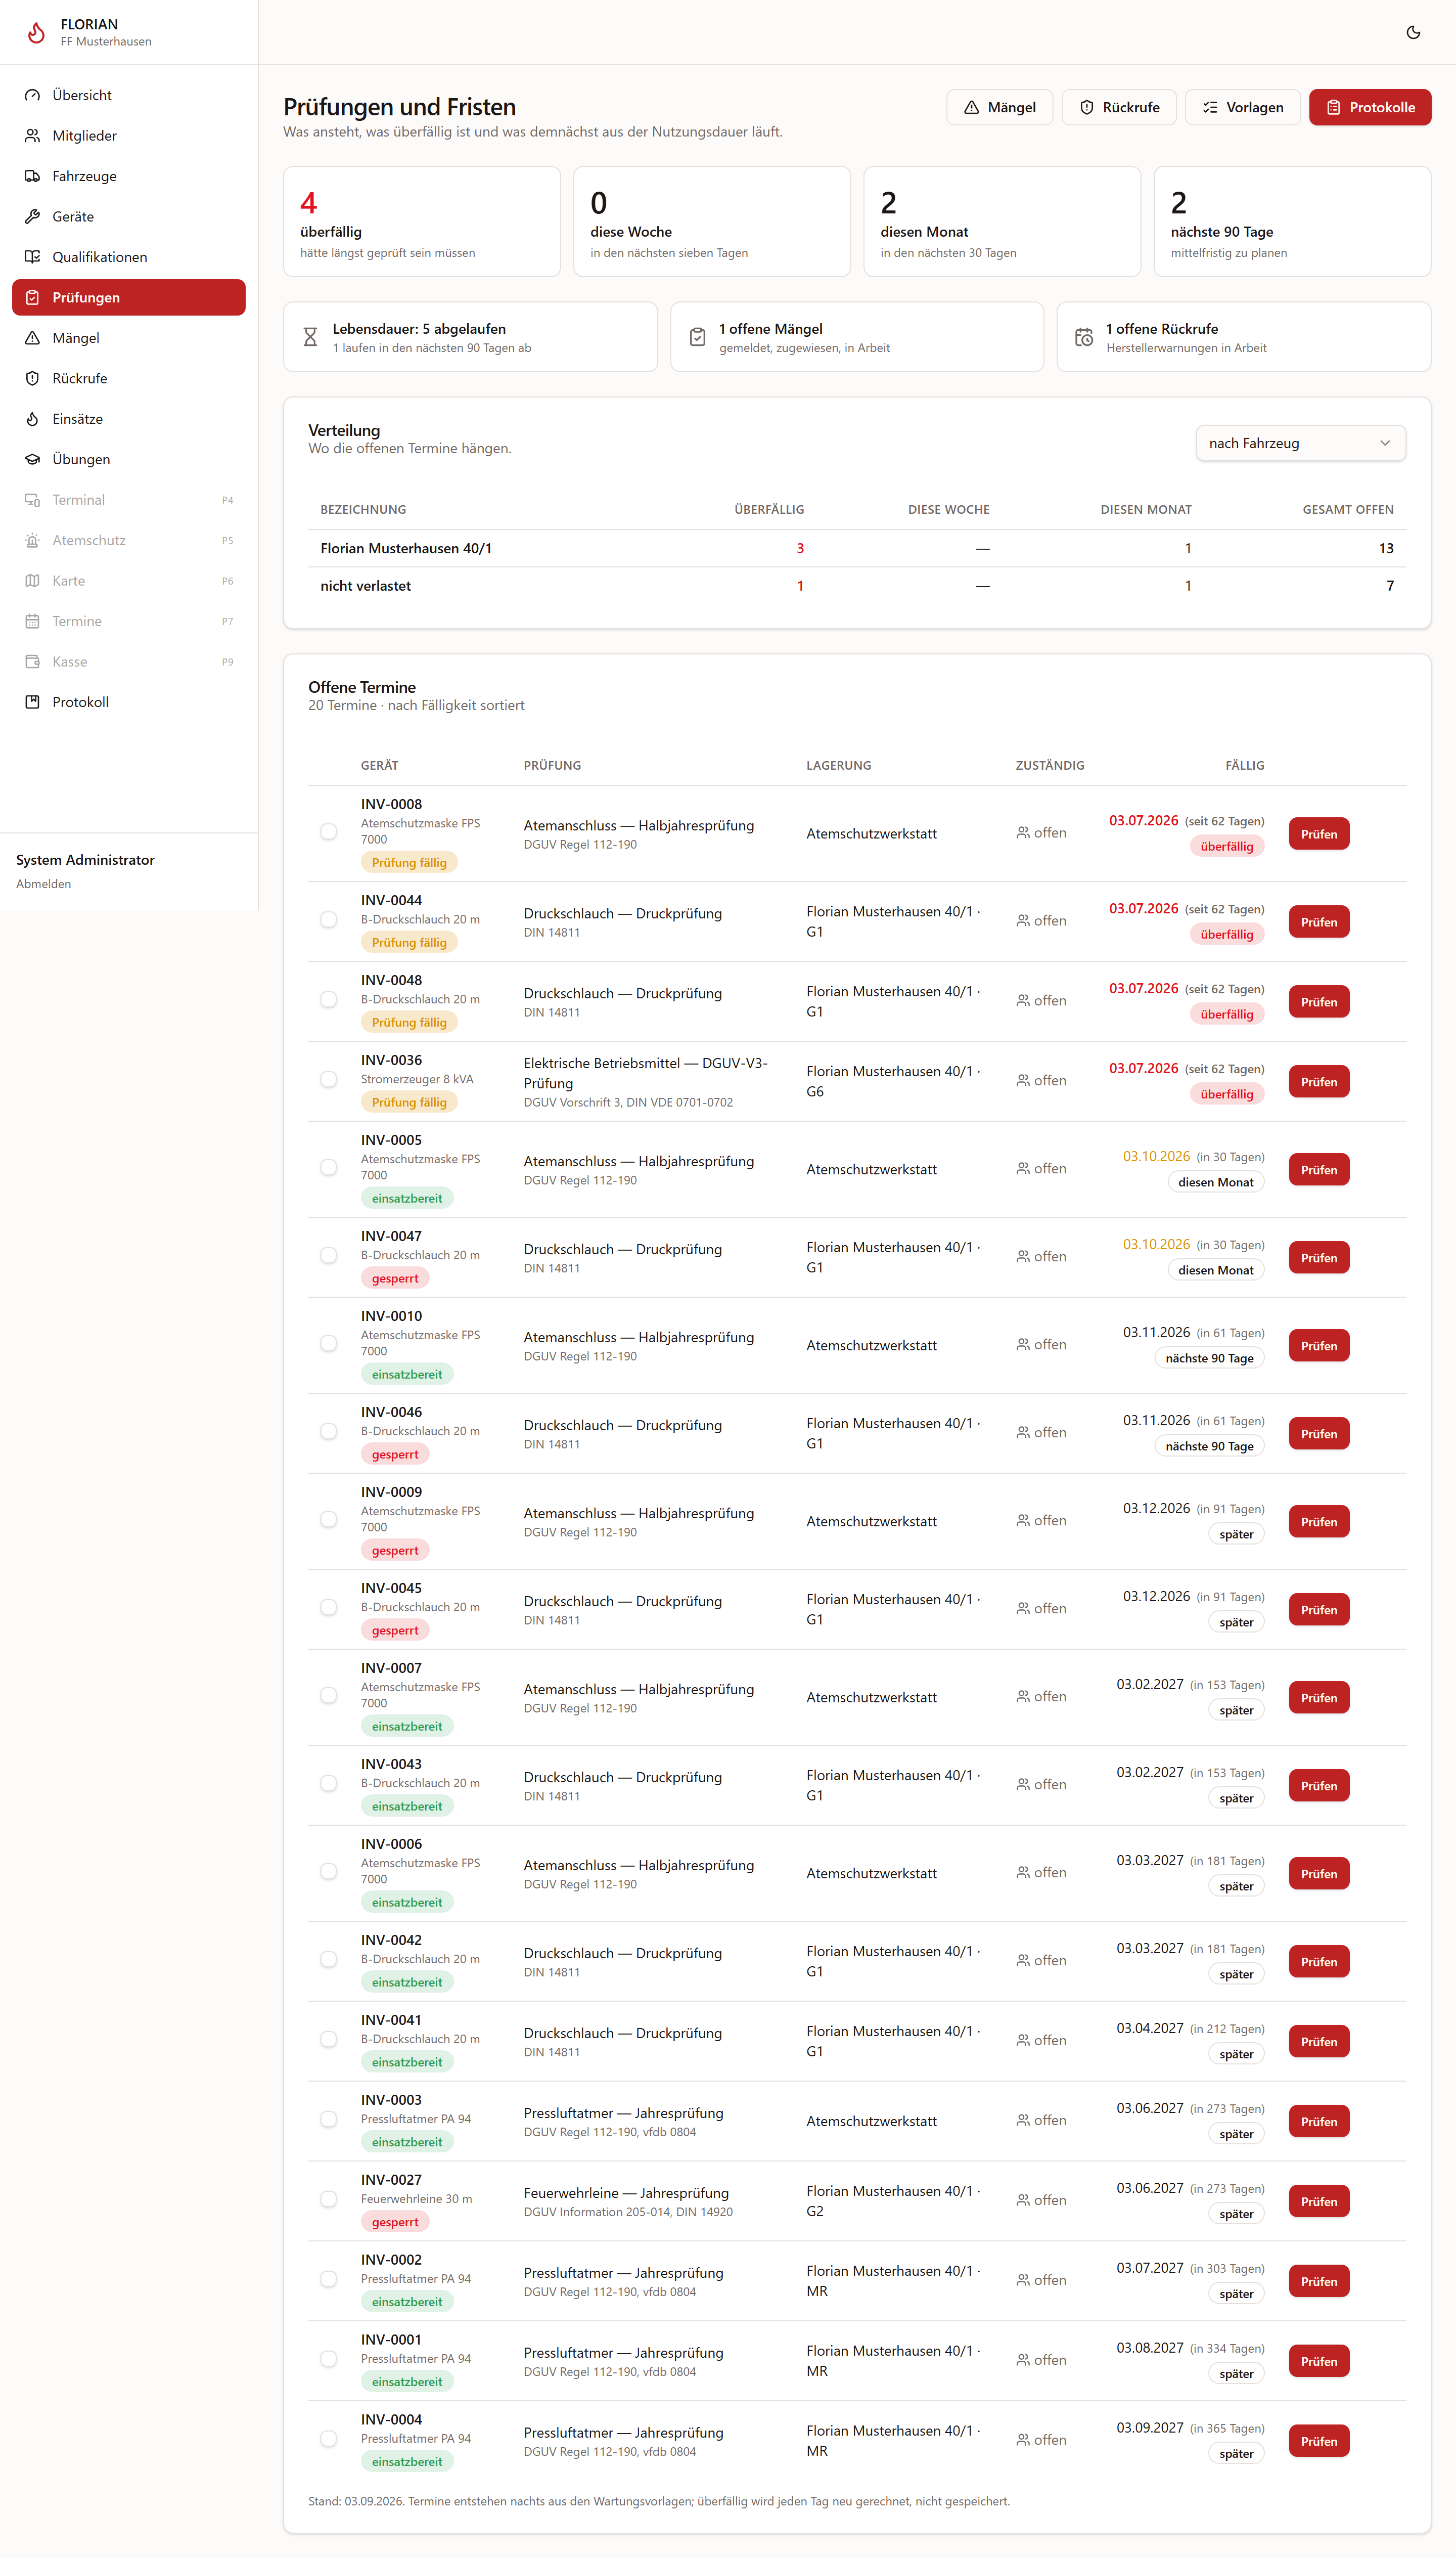This screenshot has height=2558, width=1456.
Task: Click the Qualifikationen book icon
Action: point(32,257)
